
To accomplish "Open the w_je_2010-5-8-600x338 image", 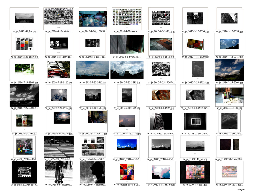I will pyautogui.click(x=127, y=44).
